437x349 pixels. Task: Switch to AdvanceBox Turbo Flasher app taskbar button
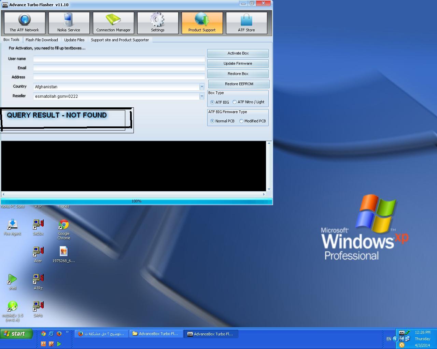[211, 334]
